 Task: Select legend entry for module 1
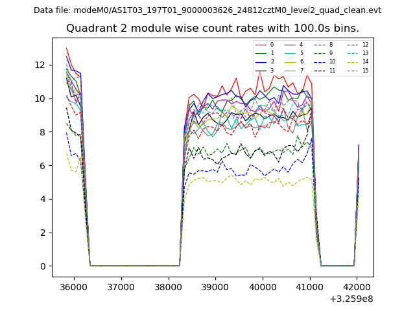pos(261,53)
